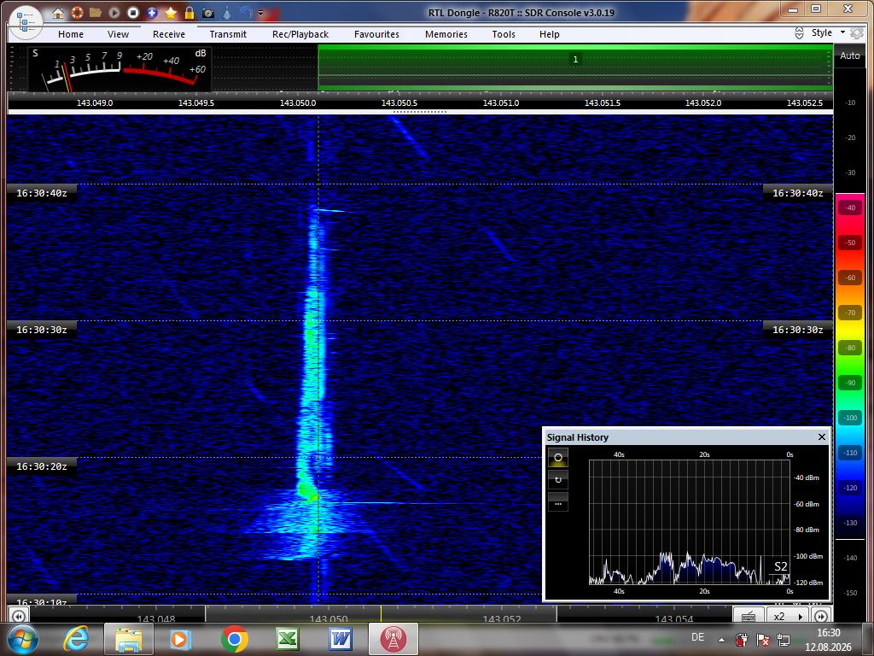Toggle the padlock lock icon
The height and width of the screenshot is (656, 874).
[x=189, y=12]
